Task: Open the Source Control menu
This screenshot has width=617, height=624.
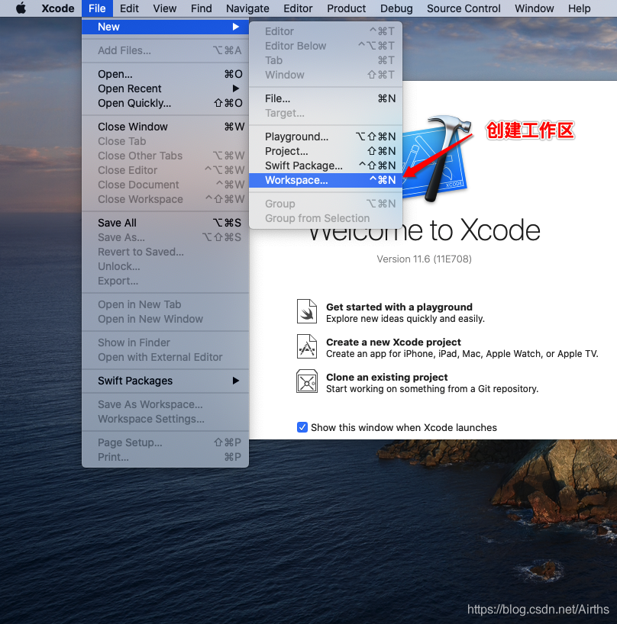Action: click(x=463, y=8)
